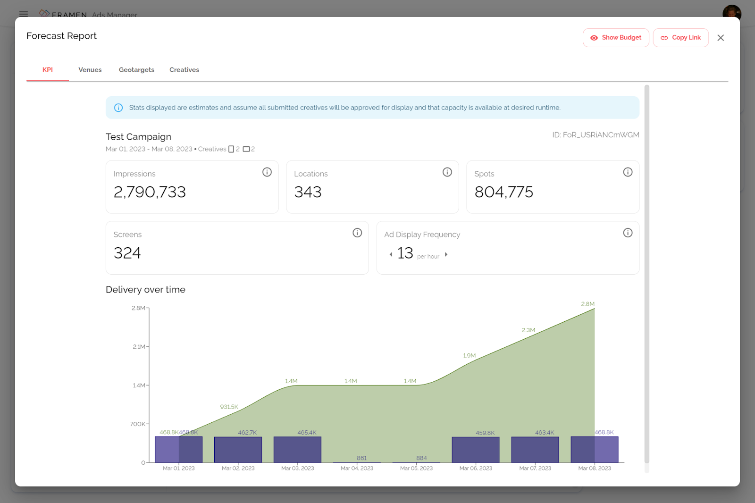
Task: Click the Copy Link button
Action: [680, 38]
